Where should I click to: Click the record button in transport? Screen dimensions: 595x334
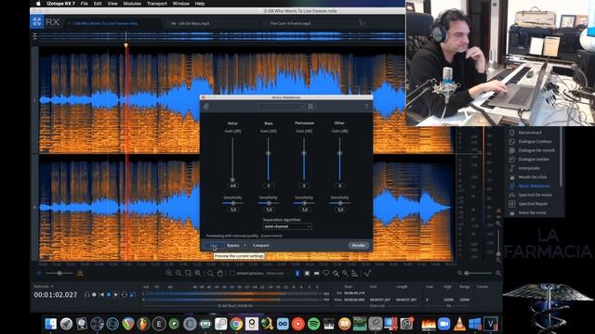(x=94, y=295)
